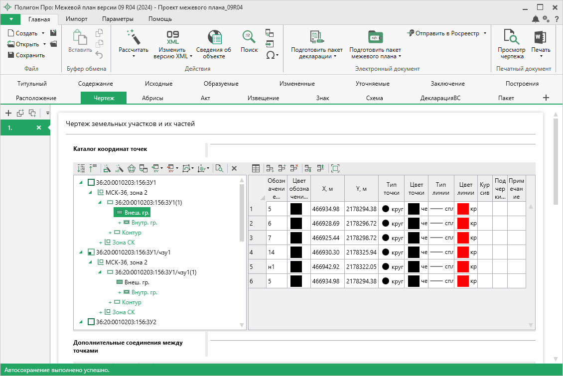Switch to the Абрисы tab
This screenshot has width=563, height=376.
152,98
